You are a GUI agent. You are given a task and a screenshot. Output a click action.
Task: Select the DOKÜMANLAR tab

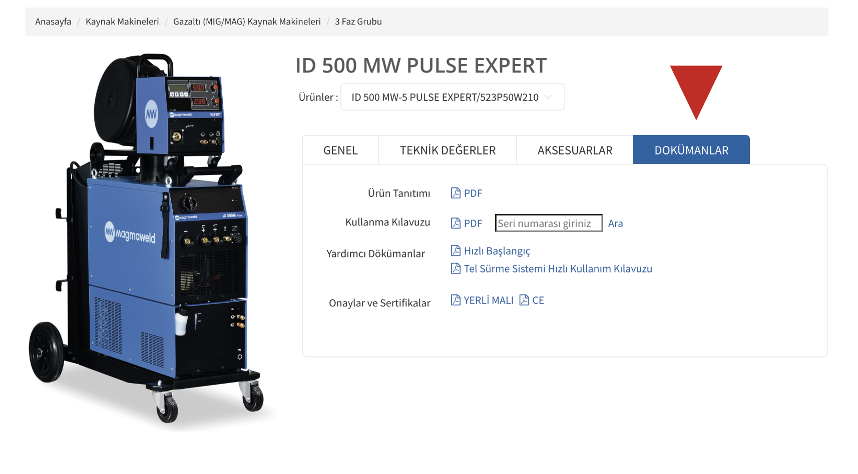(x=691, y=150)
